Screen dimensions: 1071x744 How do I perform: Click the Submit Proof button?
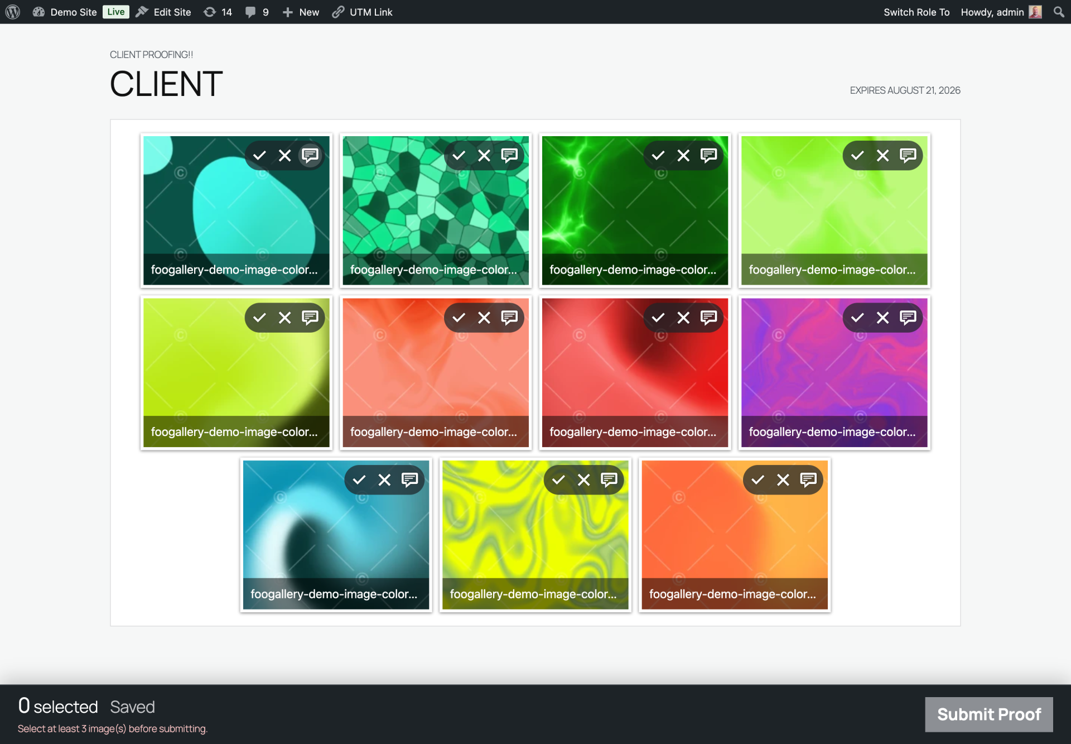coord(988,714)
